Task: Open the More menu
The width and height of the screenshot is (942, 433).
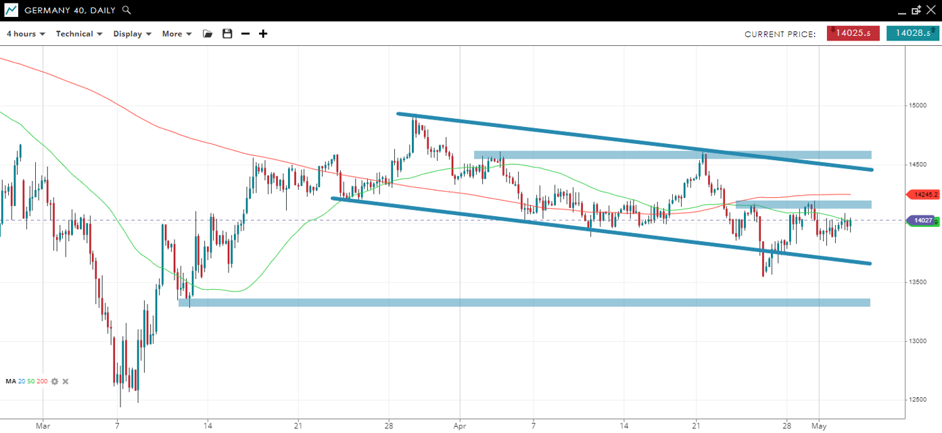Action: point(176,34)
